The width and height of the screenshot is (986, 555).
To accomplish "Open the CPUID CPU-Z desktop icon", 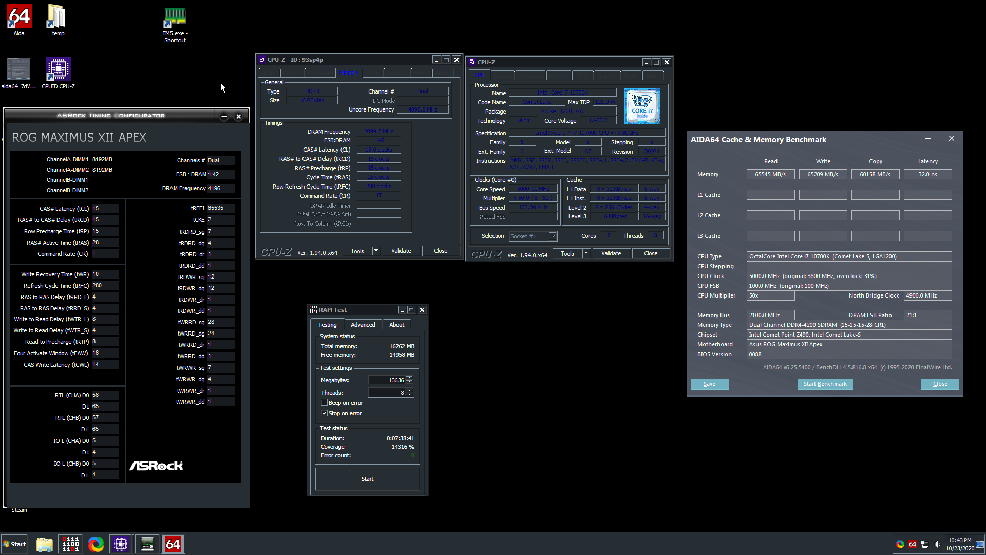I will click(58, 73).
